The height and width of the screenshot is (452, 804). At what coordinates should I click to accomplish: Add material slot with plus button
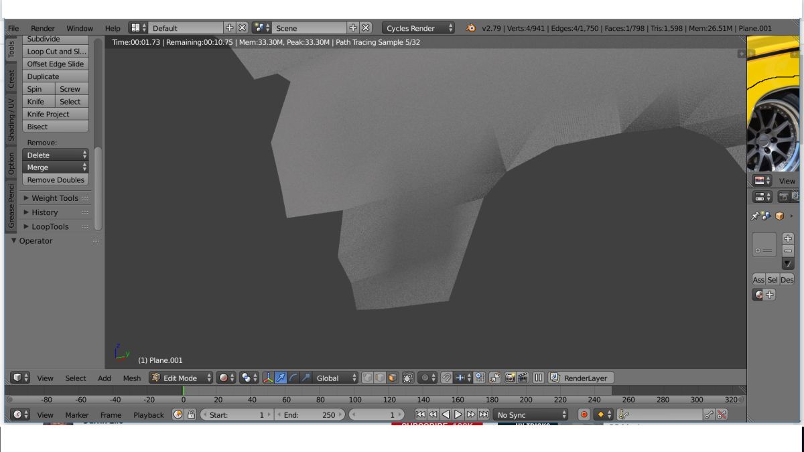click(788, 238)
